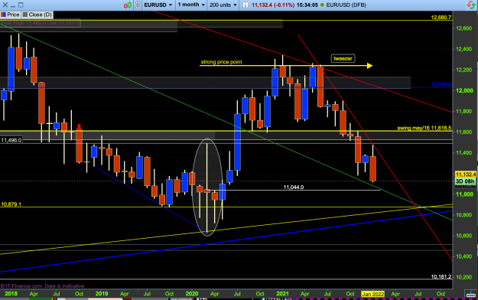
Task: Open the EURUSD instrument dropdown
Action: tap(158, 5)
